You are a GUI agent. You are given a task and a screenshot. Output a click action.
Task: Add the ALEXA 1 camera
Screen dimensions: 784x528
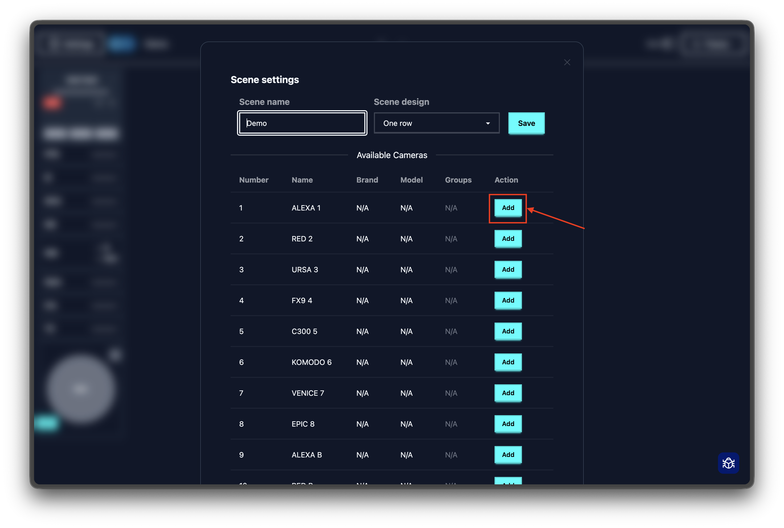click(508, 208)
